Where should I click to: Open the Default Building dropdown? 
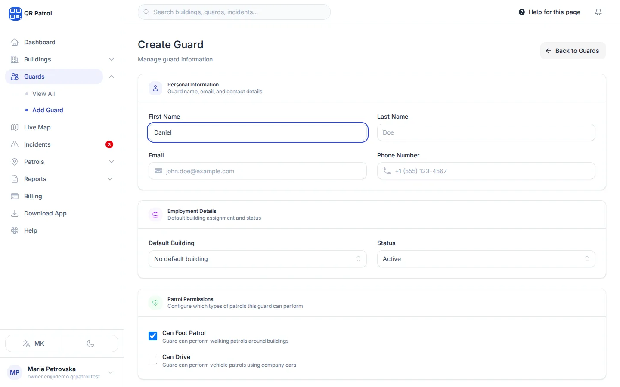[x=257, y=259]
